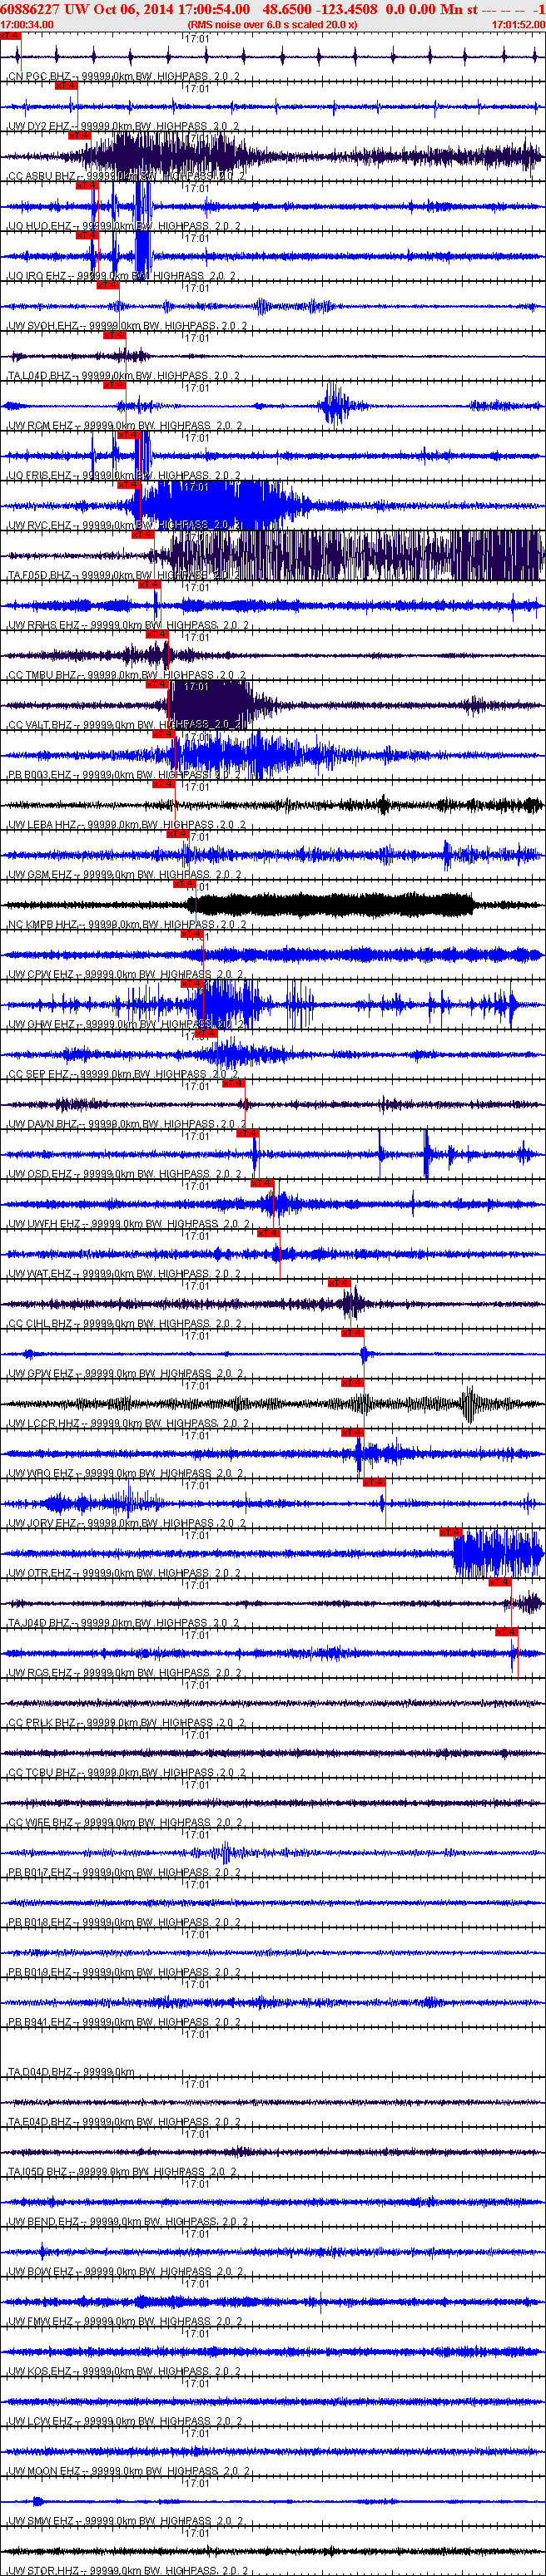Screen dimensions: 546x2576
Task: Click the RMS noise scaling note
Action: point(272,24)
